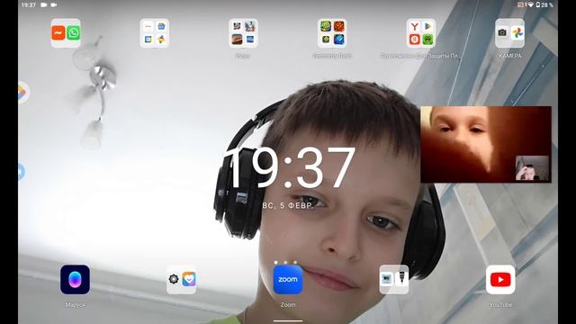Tap the small self-view thumbnail in call window
The image size is (576, 324).
click(532, 168)
